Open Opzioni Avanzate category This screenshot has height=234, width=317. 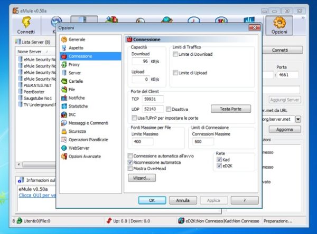[85, 157]
